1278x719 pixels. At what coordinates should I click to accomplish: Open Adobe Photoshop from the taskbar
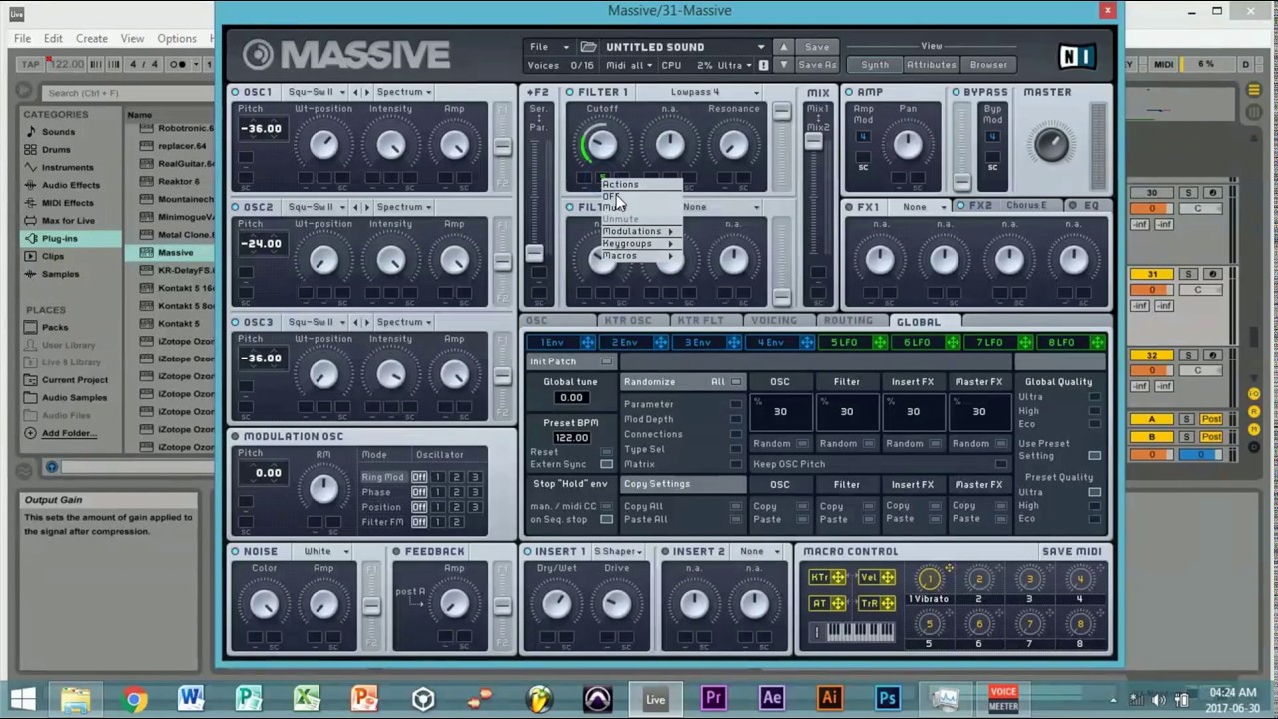[887, 699]
